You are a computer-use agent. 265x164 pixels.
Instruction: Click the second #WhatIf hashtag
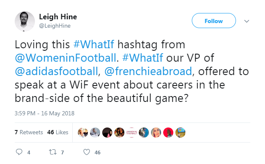point(143,58)
